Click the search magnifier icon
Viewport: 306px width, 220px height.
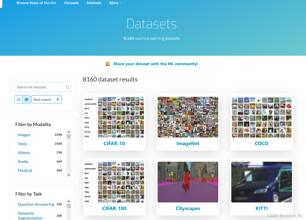pos(68,87)
